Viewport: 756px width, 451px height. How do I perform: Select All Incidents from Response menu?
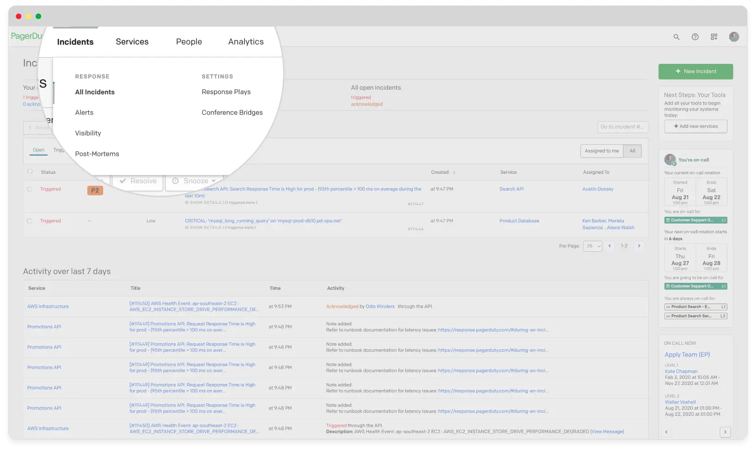[95, 92]
